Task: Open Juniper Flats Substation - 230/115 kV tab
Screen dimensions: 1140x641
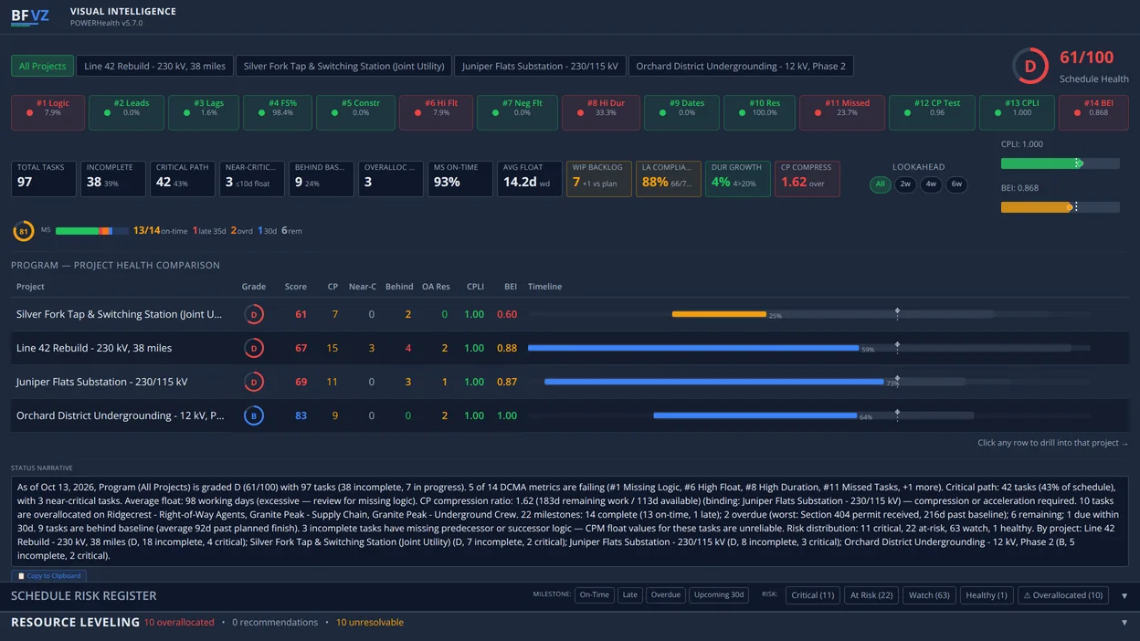Action: click(x=541, y=66)
